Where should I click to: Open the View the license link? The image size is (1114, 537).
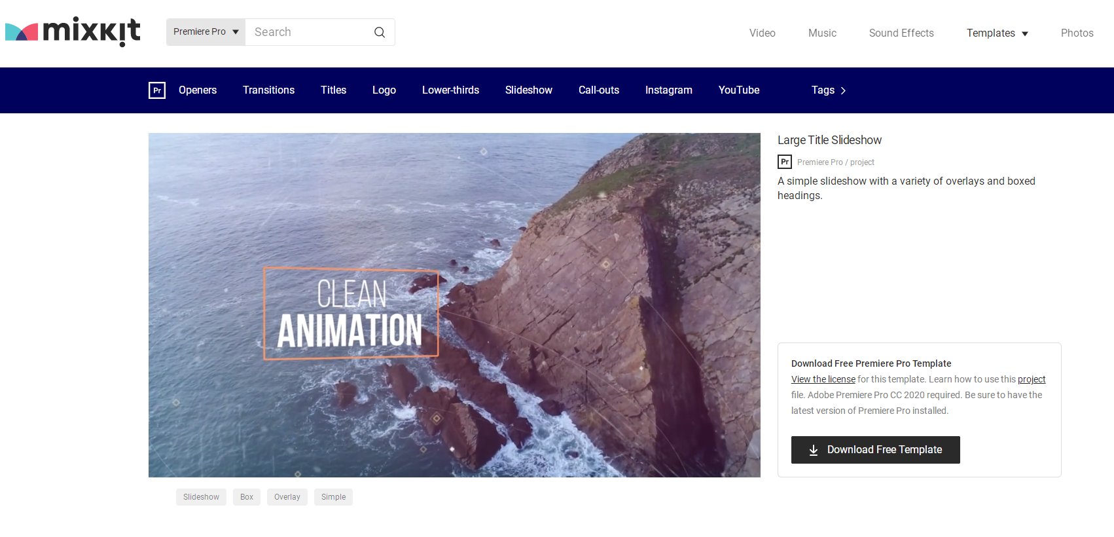coord(823,379)
